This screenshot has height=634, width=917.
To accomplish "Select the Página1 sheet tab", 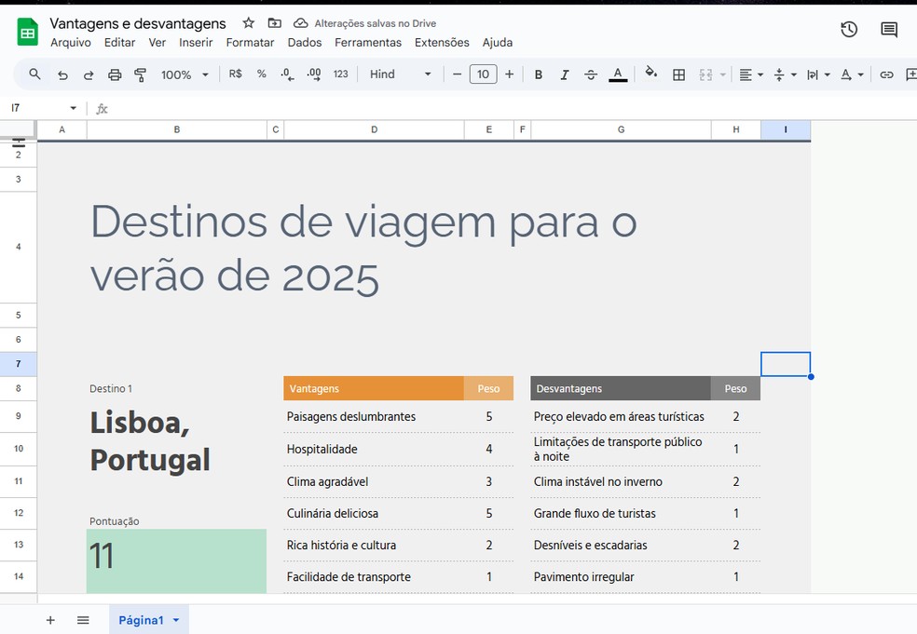I will pos(142,619).
